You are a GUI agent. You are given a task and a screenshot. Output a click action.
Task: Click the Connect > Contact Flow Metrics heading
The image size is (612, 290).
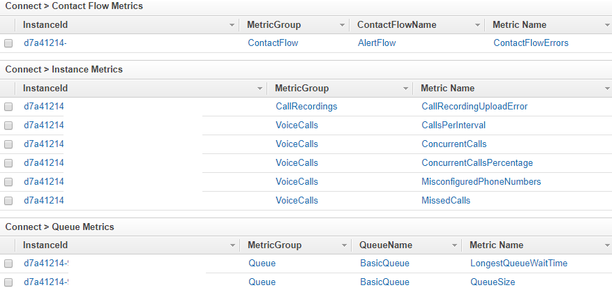click(74, 6)
